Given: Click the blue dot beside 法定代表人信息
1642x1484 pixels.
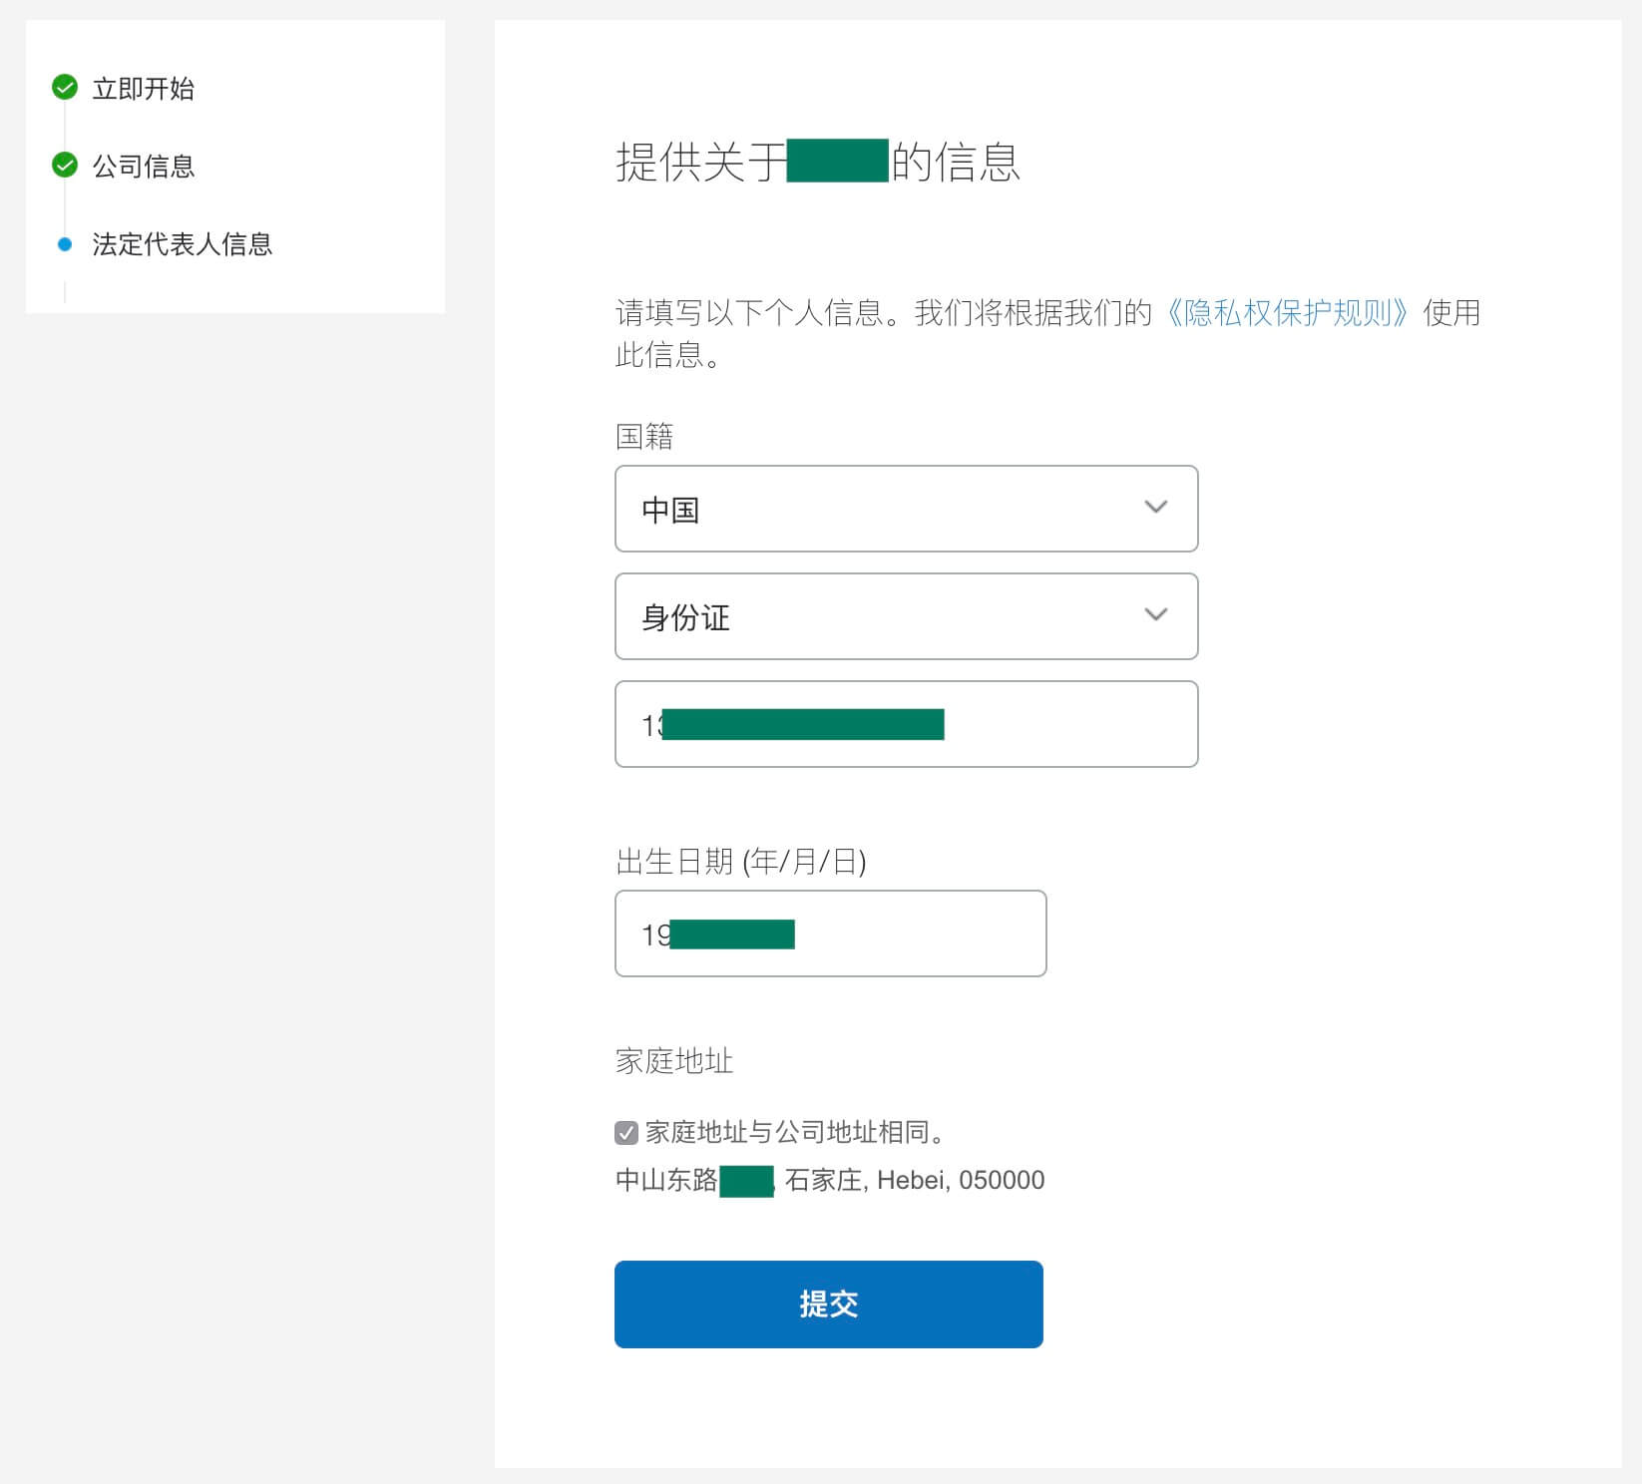Looking at the screenshot, I should coord(66,242).
